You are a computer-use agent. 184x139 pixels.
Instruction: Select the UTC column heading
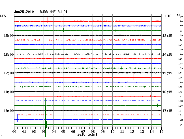pyautogui.click(x=168, y=16)
